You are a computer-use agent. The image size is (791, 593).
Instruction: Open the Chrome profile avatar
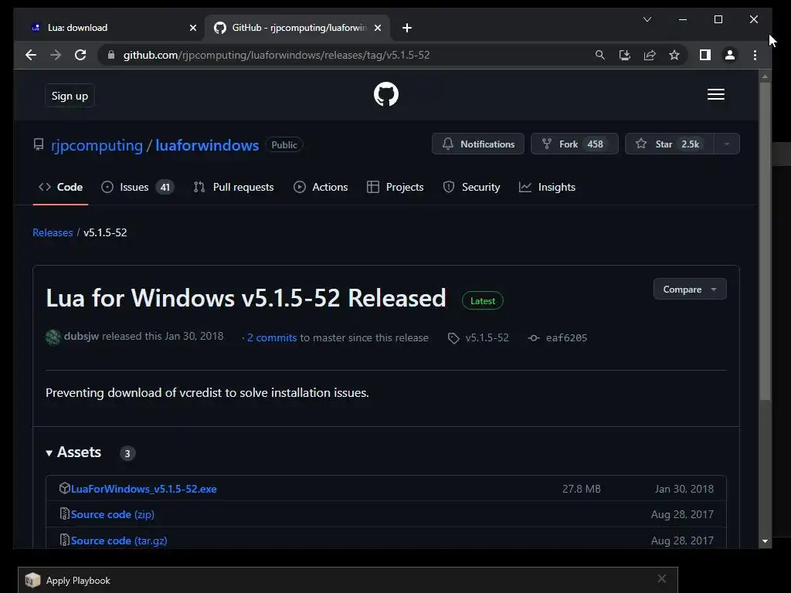click(x=729, y=55)
